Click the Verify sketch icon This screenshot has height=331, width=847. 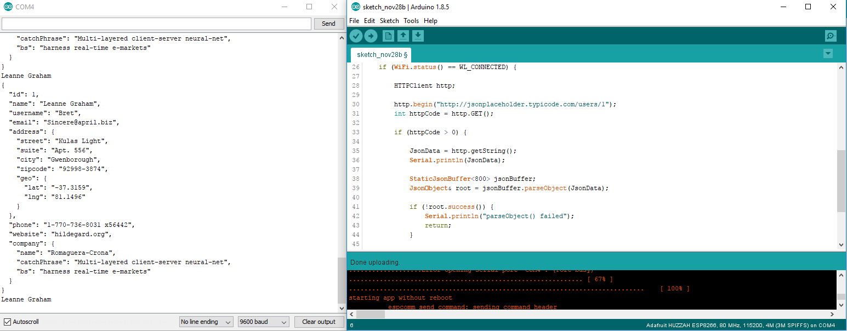pos(356,35)
